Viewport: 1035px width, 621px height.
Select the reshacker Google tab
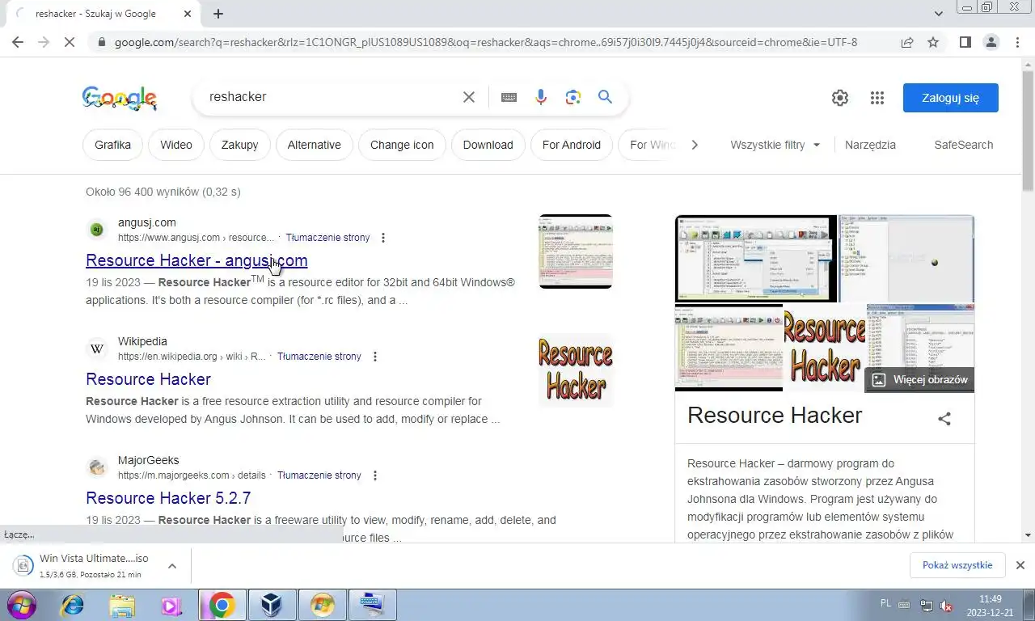click(105, 14)
